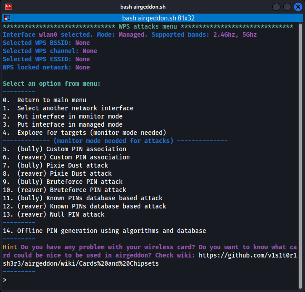Viewport: 305px width, 292px height.
Task: Click 'Select an option from menu:' heading
Action: 52,84
